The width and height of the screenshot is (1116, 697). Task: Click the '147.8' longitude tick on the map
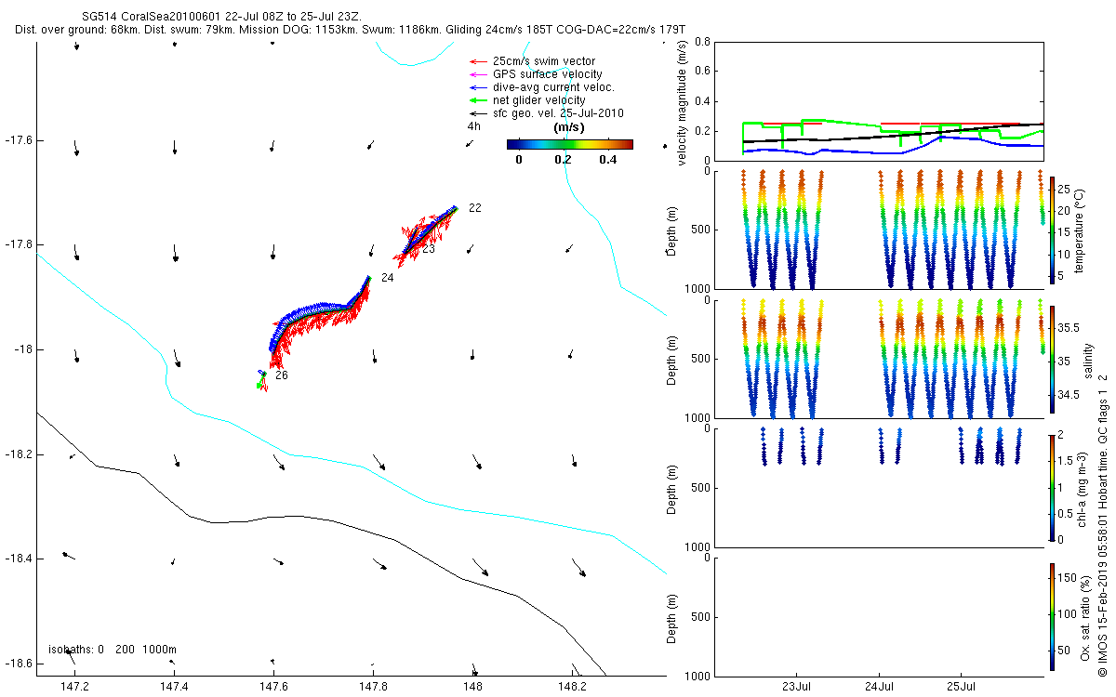tap(373, 687)
